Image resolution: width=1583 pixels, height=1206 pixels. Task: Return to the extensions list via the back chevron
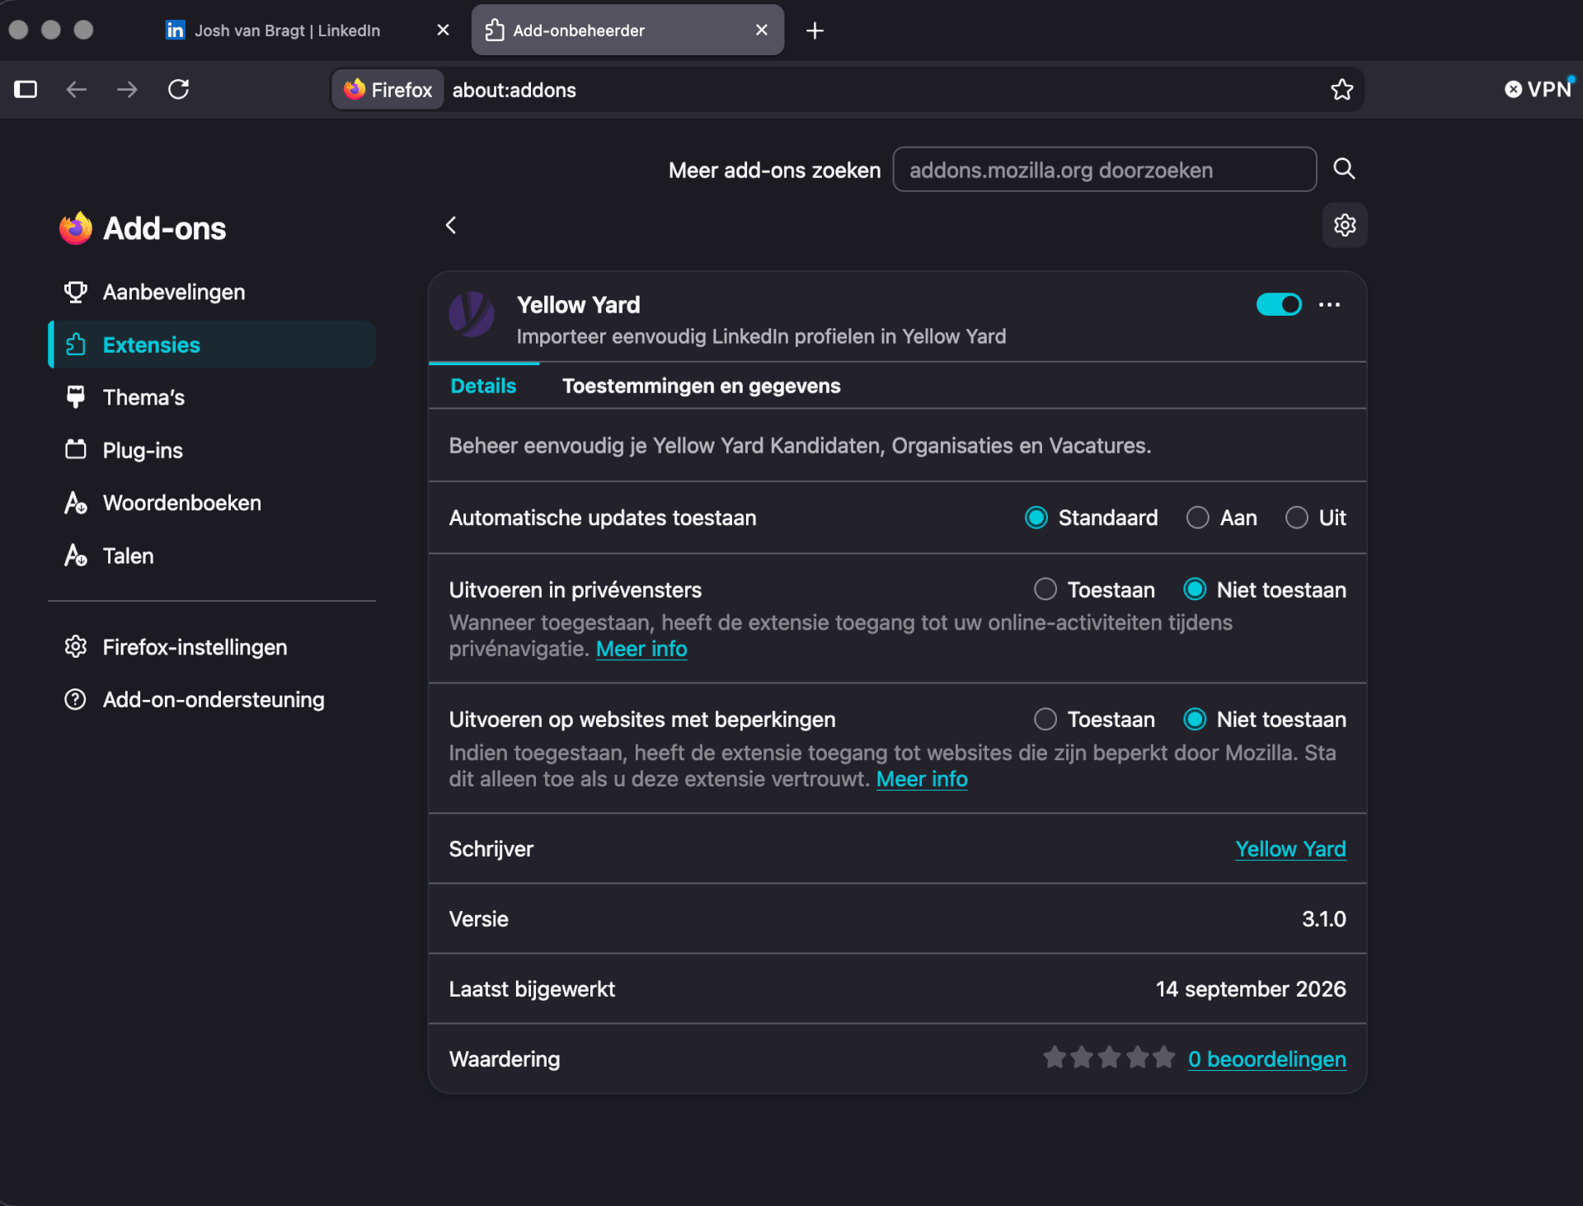pos(451,225)
